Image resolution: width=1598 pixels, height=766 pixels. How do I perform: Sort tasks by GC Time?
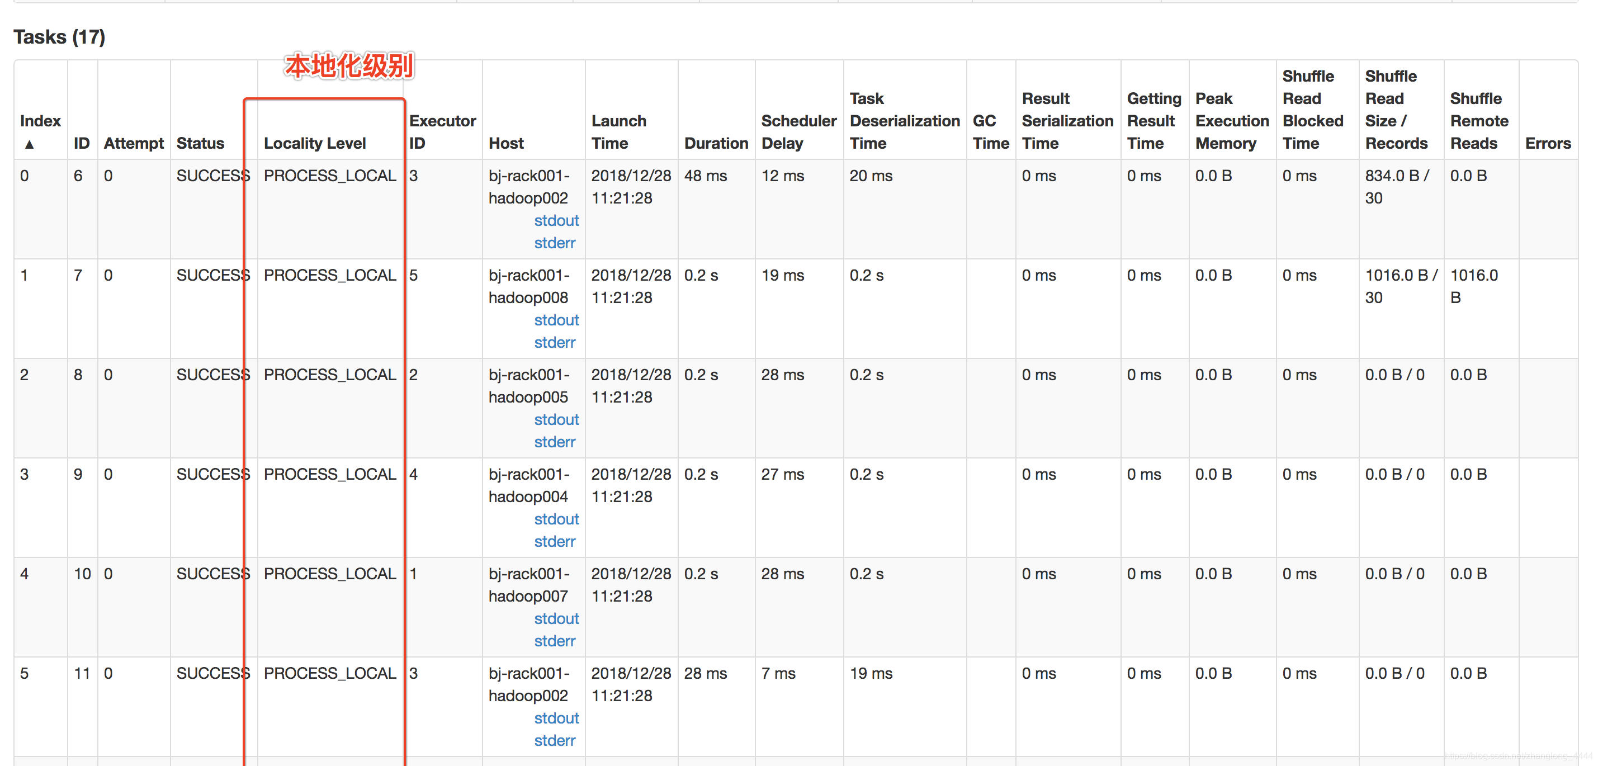990,131
